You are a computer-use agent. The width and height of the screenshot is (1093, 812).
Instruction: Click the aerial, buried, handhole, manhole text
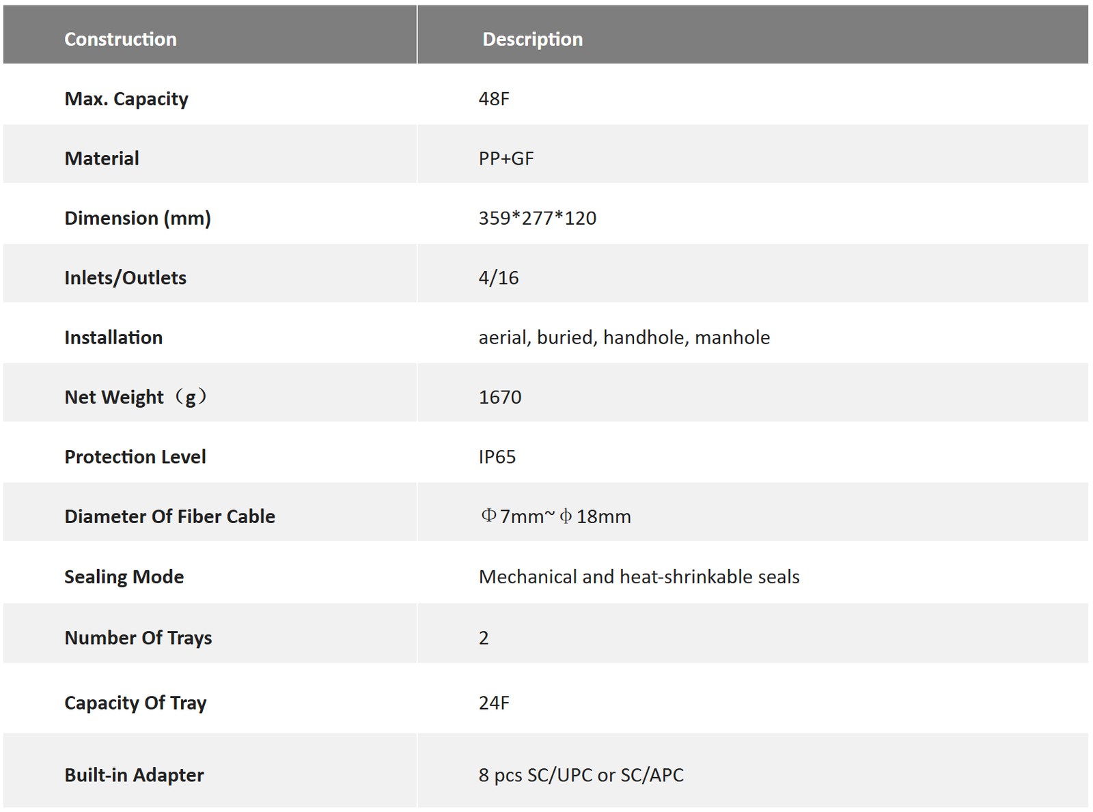(x=624, y=337)
